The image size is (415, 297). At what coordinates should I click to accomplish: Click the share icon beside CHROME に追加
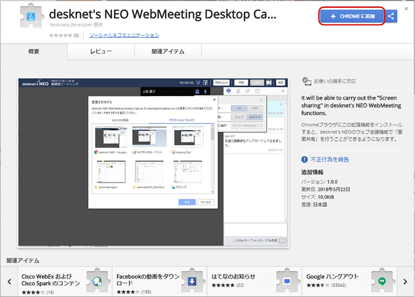[x=391, y=16]
